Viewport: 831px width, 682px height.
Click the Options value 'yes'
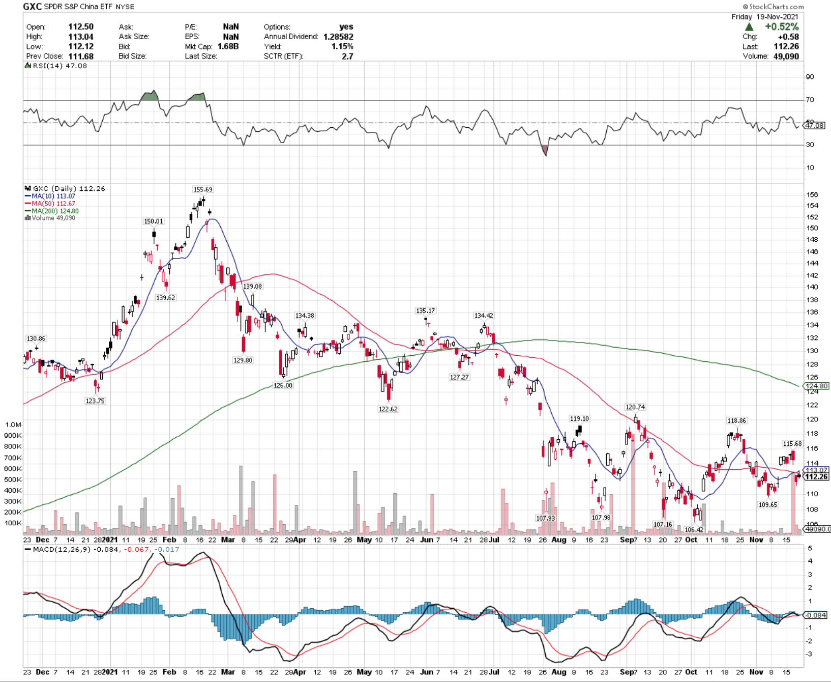[x=346, y=26]
